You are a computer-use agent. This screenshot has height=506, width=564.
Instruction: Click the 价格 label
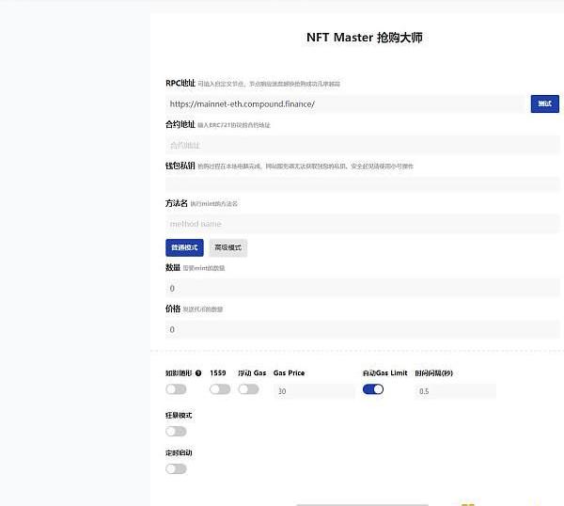[x=173, y=308]
